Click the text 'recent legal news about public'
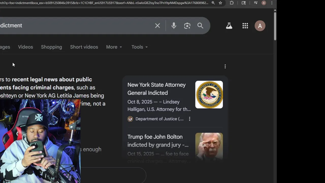Viewport: 325px width, 183px height. [52, 79]
